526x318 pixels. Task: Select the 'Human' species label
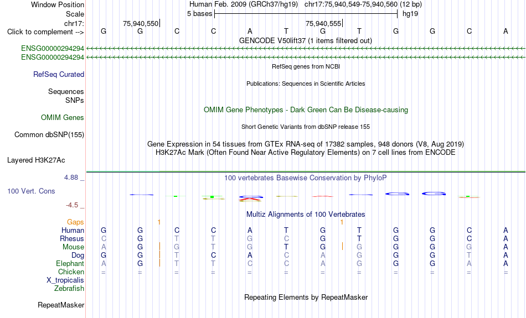[73, 231]
